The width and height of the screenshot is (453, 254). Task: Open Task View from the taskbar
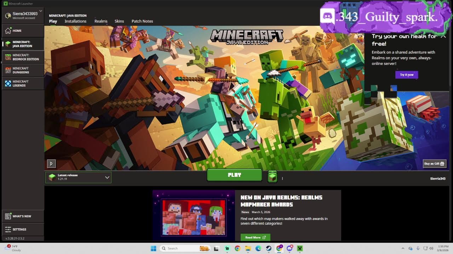click(217, 248)
